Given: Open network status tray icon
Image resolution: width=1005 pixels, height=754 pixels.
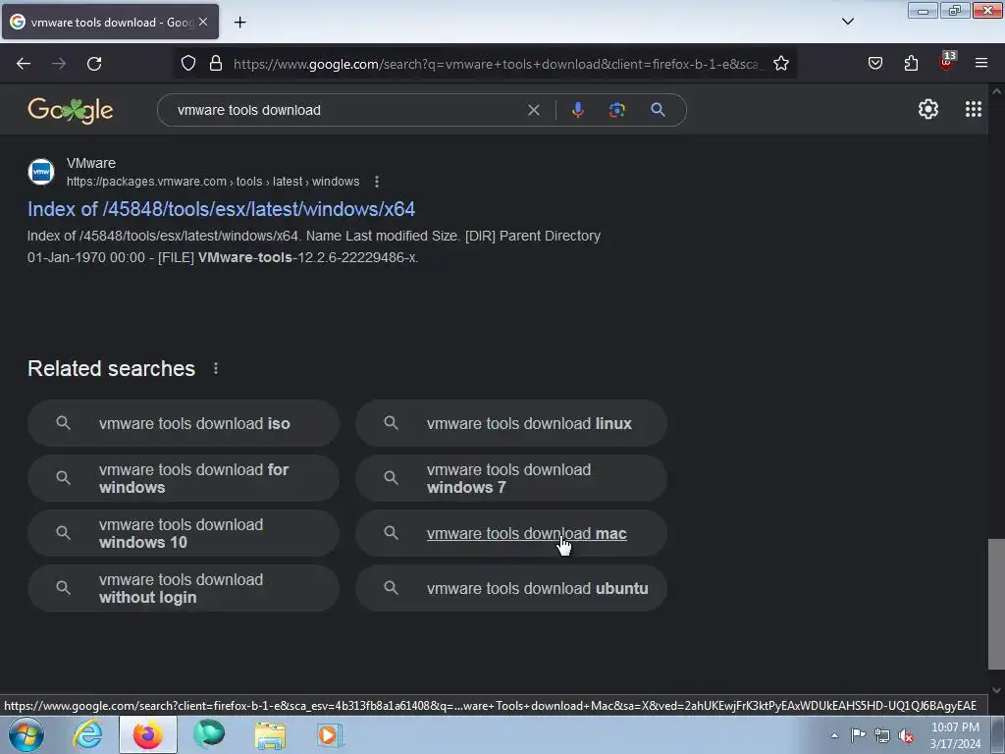Looking at the screenshot, I should tap(882, 735).
